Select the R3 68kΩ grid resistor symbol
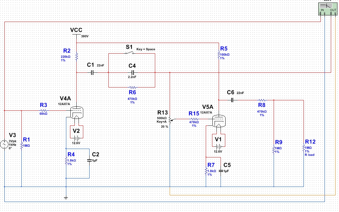The height and width of the screenshot is (212, 339). click(x=44, y=110)
